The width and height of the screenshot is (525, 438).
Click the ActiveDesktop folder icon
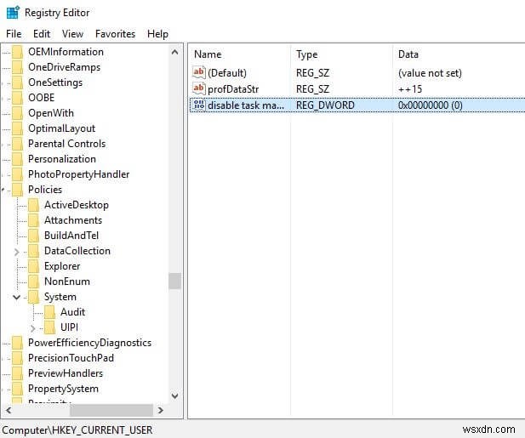[33, 205]
